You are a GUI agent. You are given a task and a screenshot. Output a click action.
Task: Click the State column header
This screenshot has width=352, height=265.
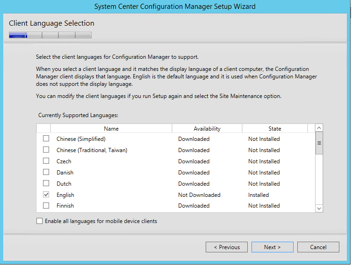275,129
